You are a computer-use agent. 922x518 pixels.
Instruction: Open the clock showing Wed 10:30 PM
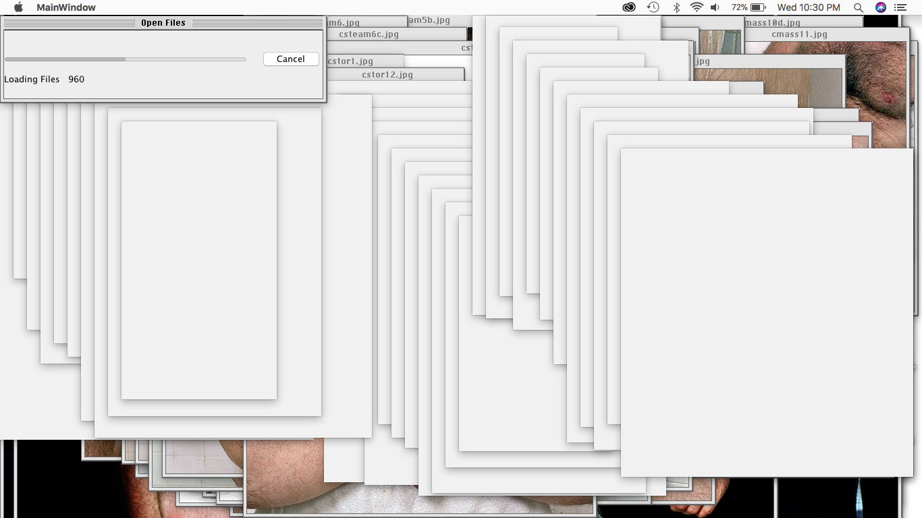click(x=809, y=7)
